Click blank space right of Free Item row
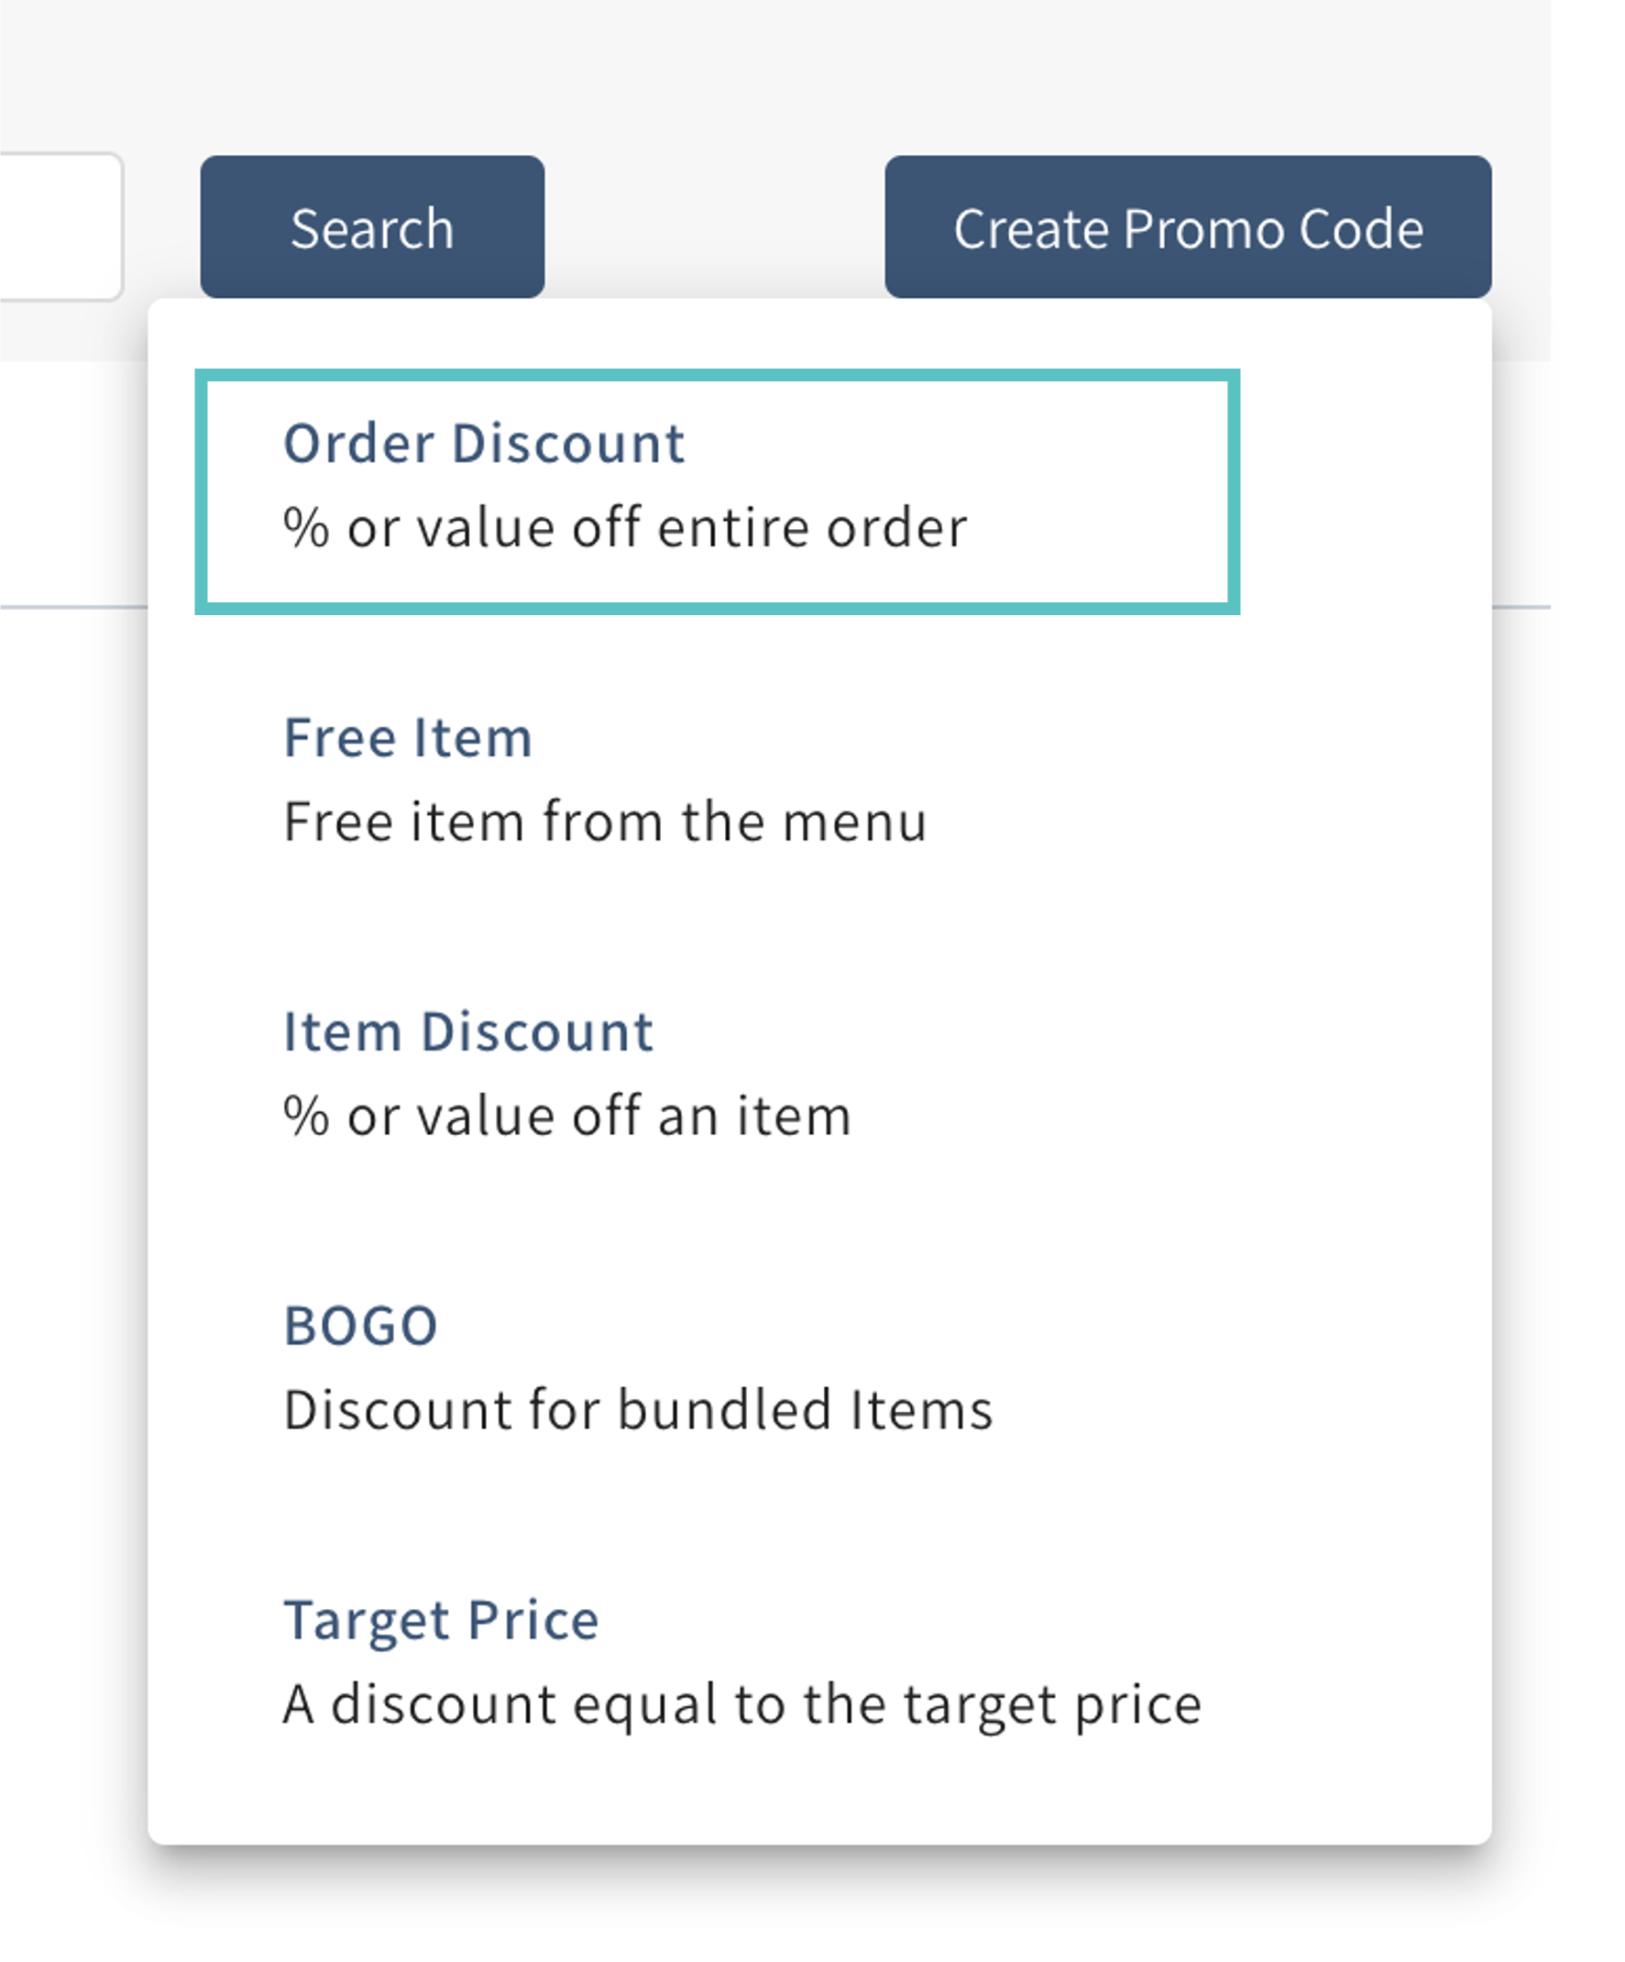 1214,780
